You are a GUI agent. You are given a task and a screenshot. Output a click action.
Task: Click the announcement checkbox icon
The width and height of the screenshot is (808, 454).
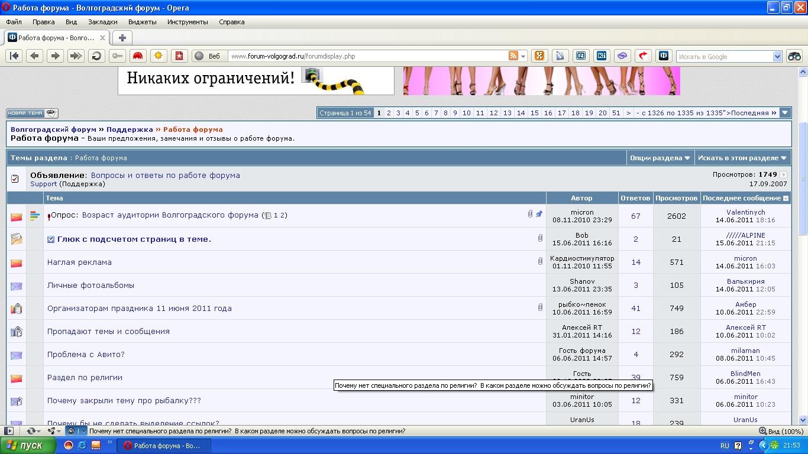(x=15, y=179)
